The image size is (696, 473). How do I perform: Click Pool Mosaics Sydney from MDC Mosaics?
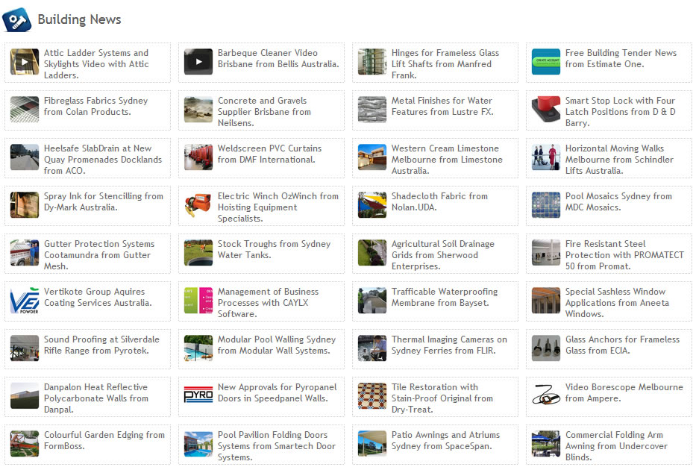click(618, 201)
